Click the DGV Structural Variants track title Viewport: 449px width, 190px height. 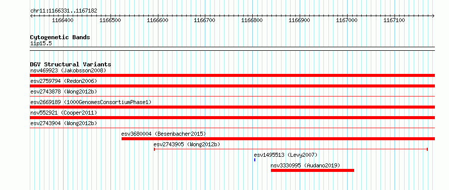(x=71, y=64)
